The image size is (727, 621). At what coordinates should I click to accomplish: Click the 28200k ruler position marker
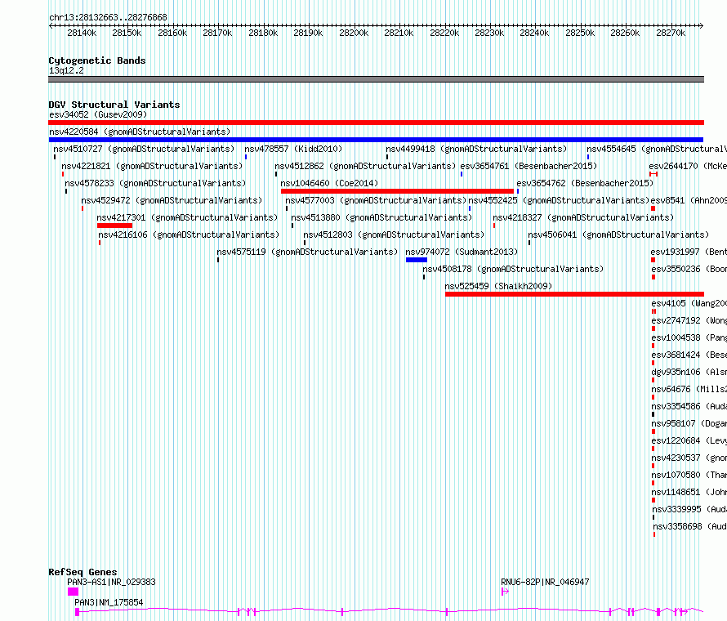354,33
